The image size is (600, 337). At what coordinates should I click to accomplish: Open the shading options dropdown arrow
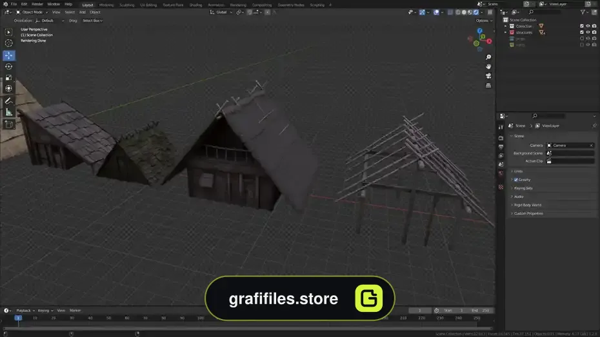point(481,12)
